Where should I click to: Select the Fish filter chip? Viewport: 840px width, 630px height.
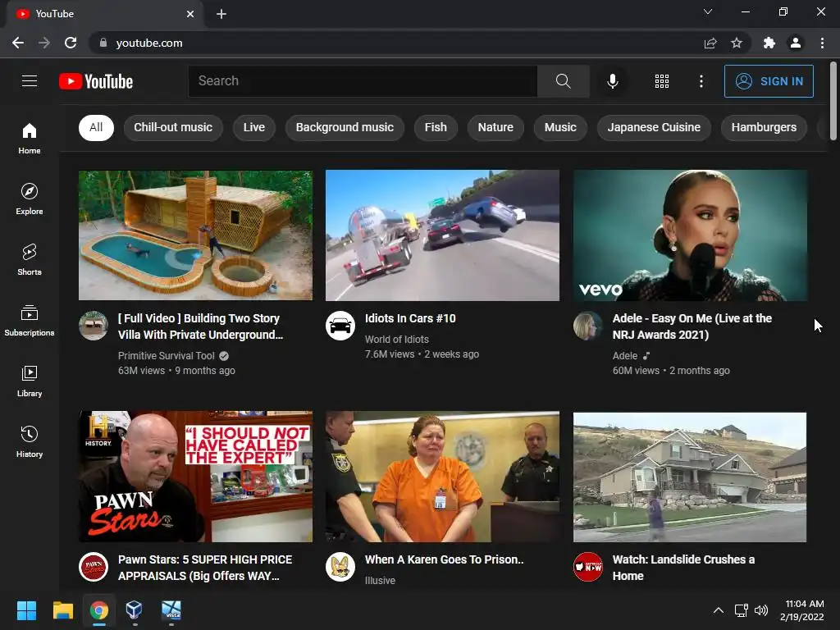click(x=436, y=127)
